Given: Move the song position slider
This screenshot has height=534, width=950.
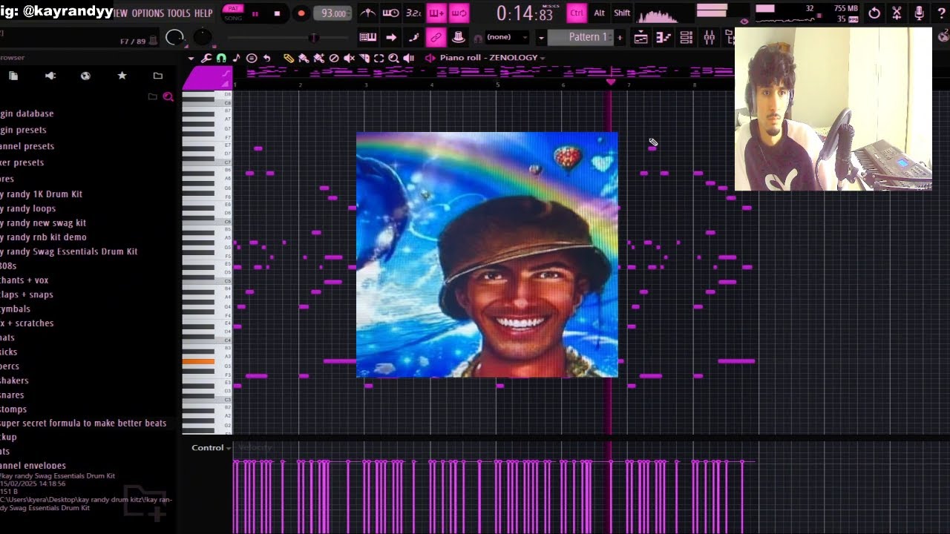Looking at the screenshot, I should (313, 37).
